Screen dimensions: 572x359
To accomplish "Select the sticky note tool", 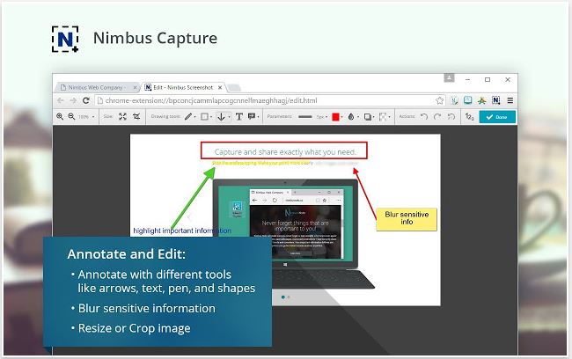I will point(252,116).
